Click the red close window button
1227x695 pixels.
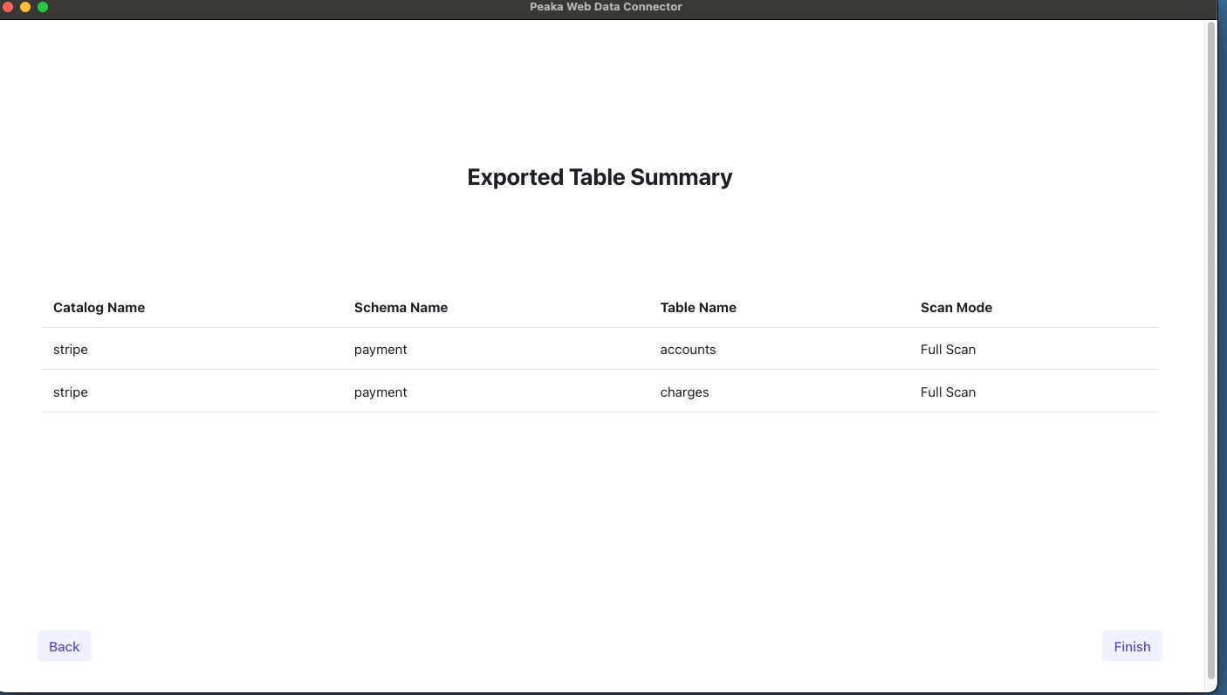point(8,7)
